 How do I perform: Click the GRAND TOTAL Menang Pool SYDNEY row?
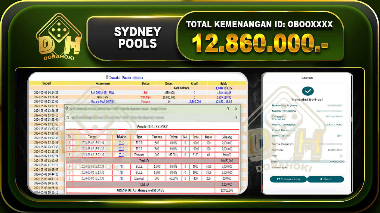(140, 190)
